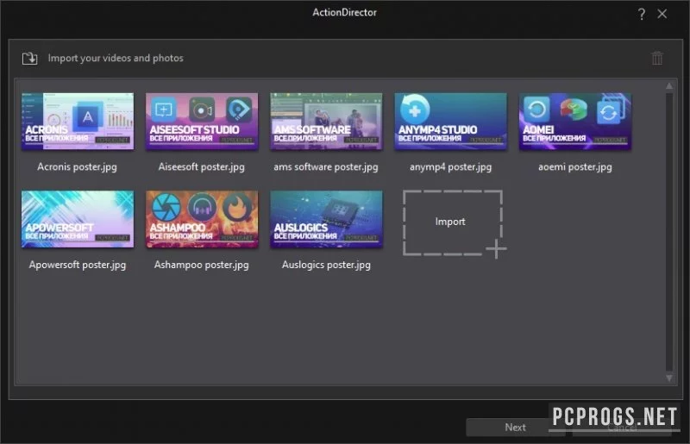Viewport: 690px width, 444px height.
Task: Select the Ashampoo poster thumbnail
Action: pos(202,219)
